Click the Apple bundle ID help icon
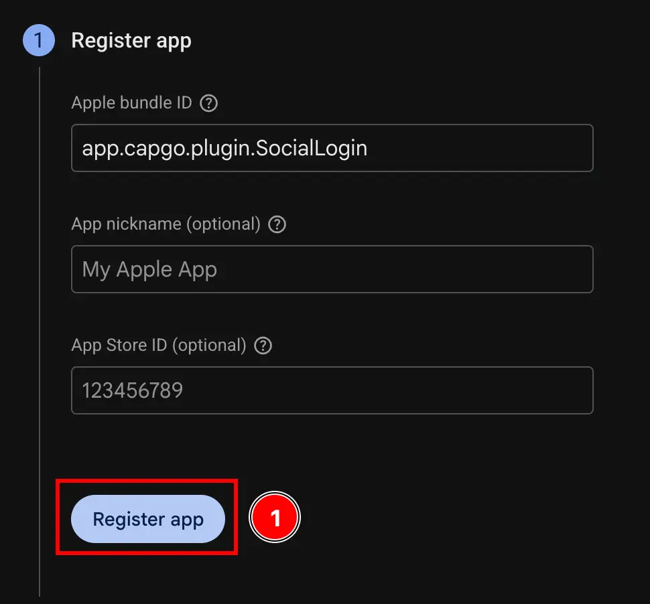This screenshot has width=650, height=604. point(208,102)
